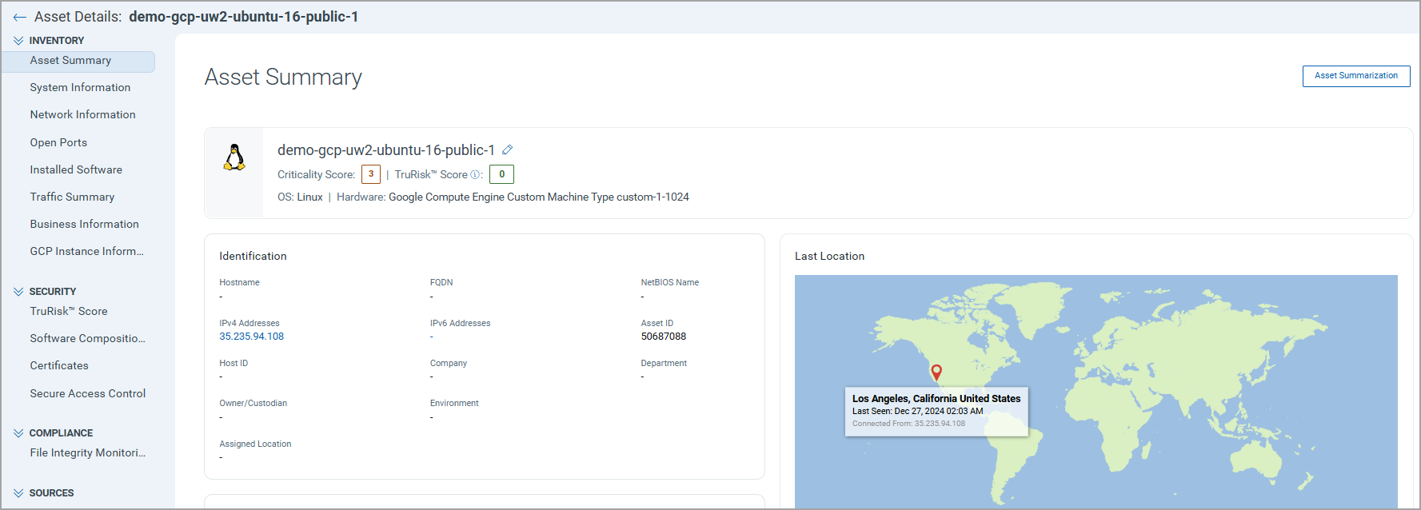Open Installed Software list
This screenshot has width=1421, height=510.
[x=76, y=170]
